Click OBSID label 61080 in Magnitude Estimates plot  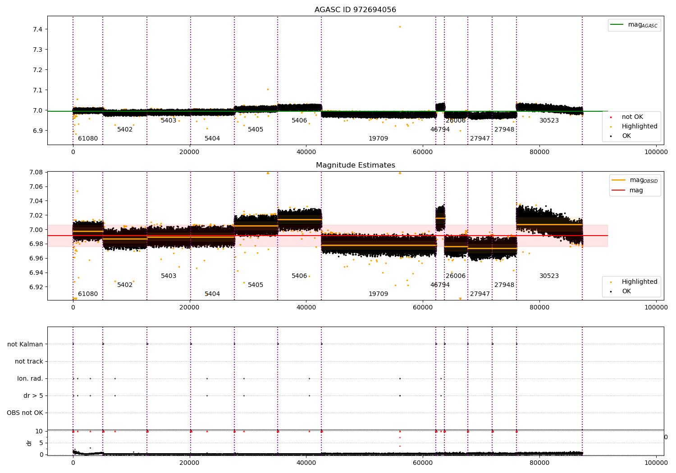click(x=88, y=294)
